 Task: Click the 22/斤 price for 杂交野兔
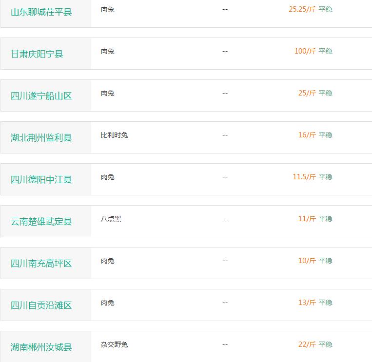tap(307, 344)
